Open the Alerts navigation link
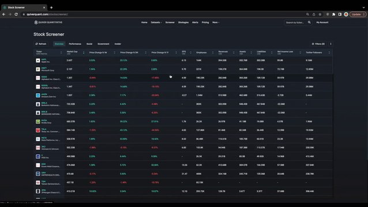This screenshot has width=368, height=207. [195, 22]
